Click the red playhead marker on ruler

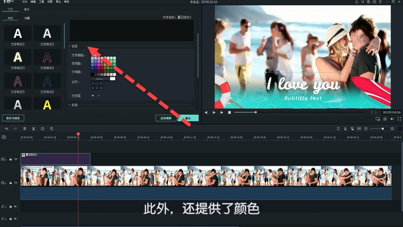click(78, 134)
